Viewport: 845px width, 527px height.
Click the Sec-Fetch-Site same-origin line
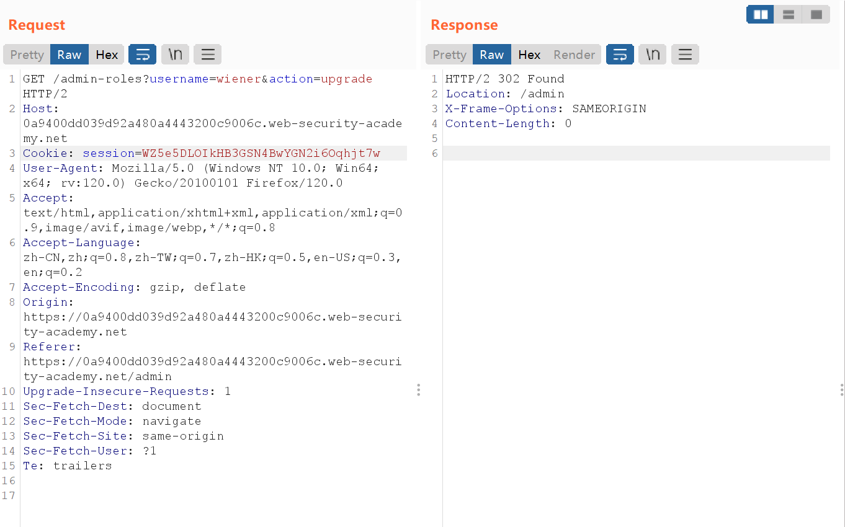pos(123,436)
